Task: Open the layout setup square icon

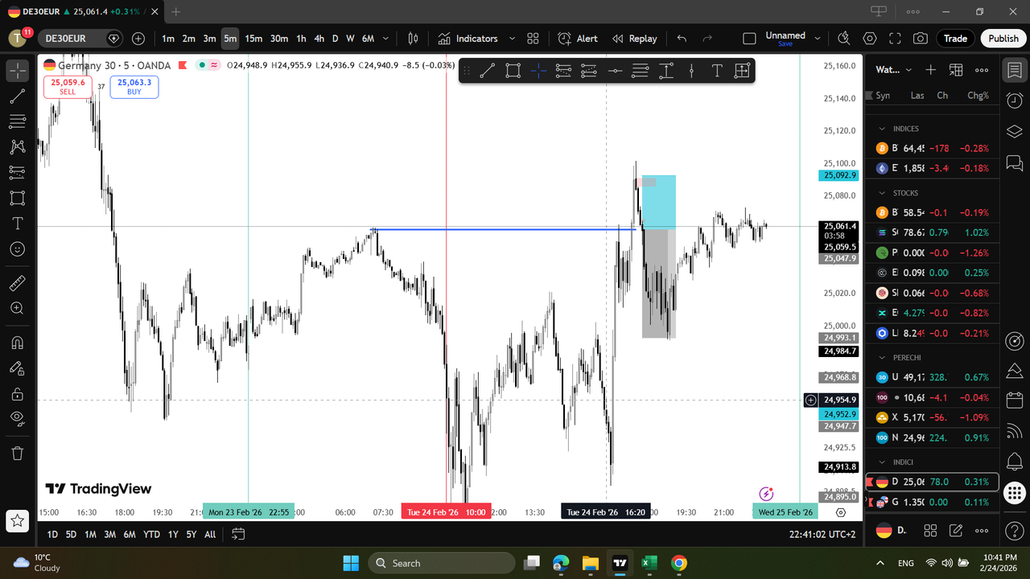Action: pos(749,39)
